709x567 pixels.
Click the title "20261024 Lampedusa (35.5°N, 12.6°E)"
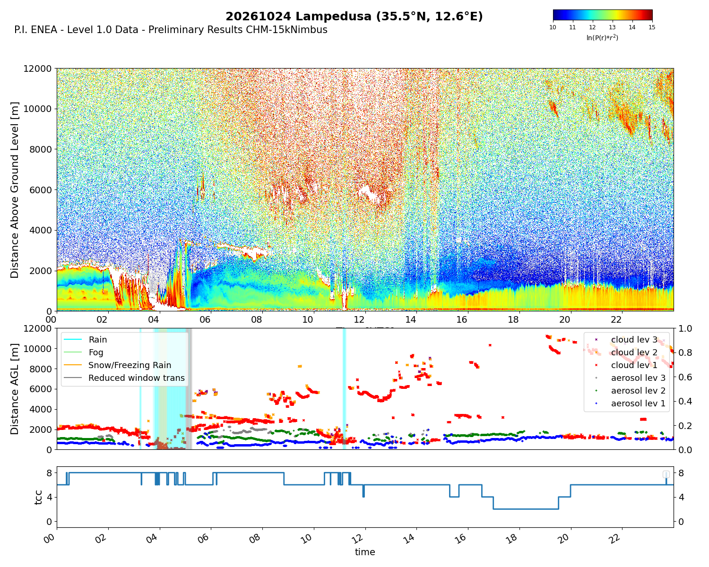[354, 17]
